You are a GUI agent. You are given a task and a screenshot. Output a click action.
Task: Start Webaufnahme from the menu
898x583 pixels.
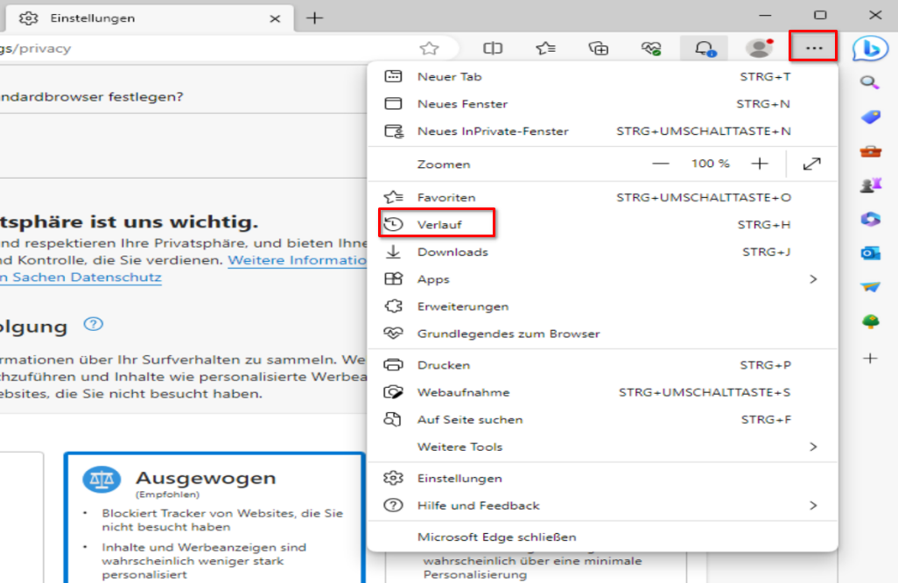coord(602,392)
